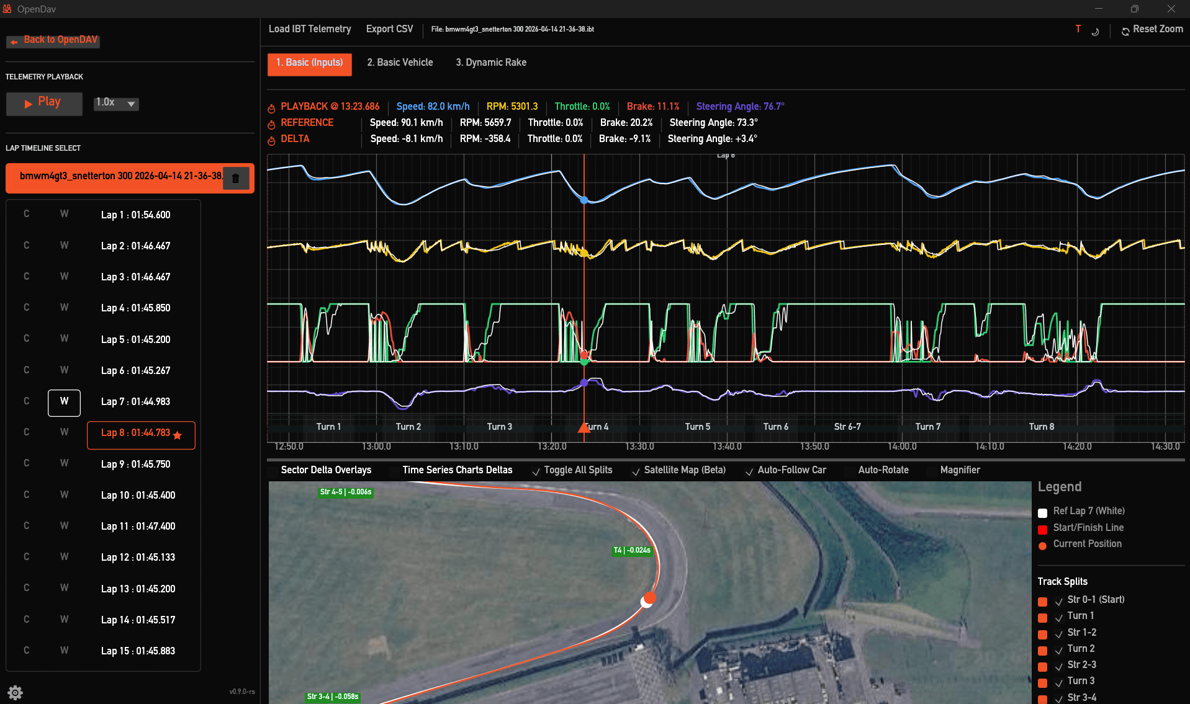Click Load IBT Telemetry

tap(310, 29)
